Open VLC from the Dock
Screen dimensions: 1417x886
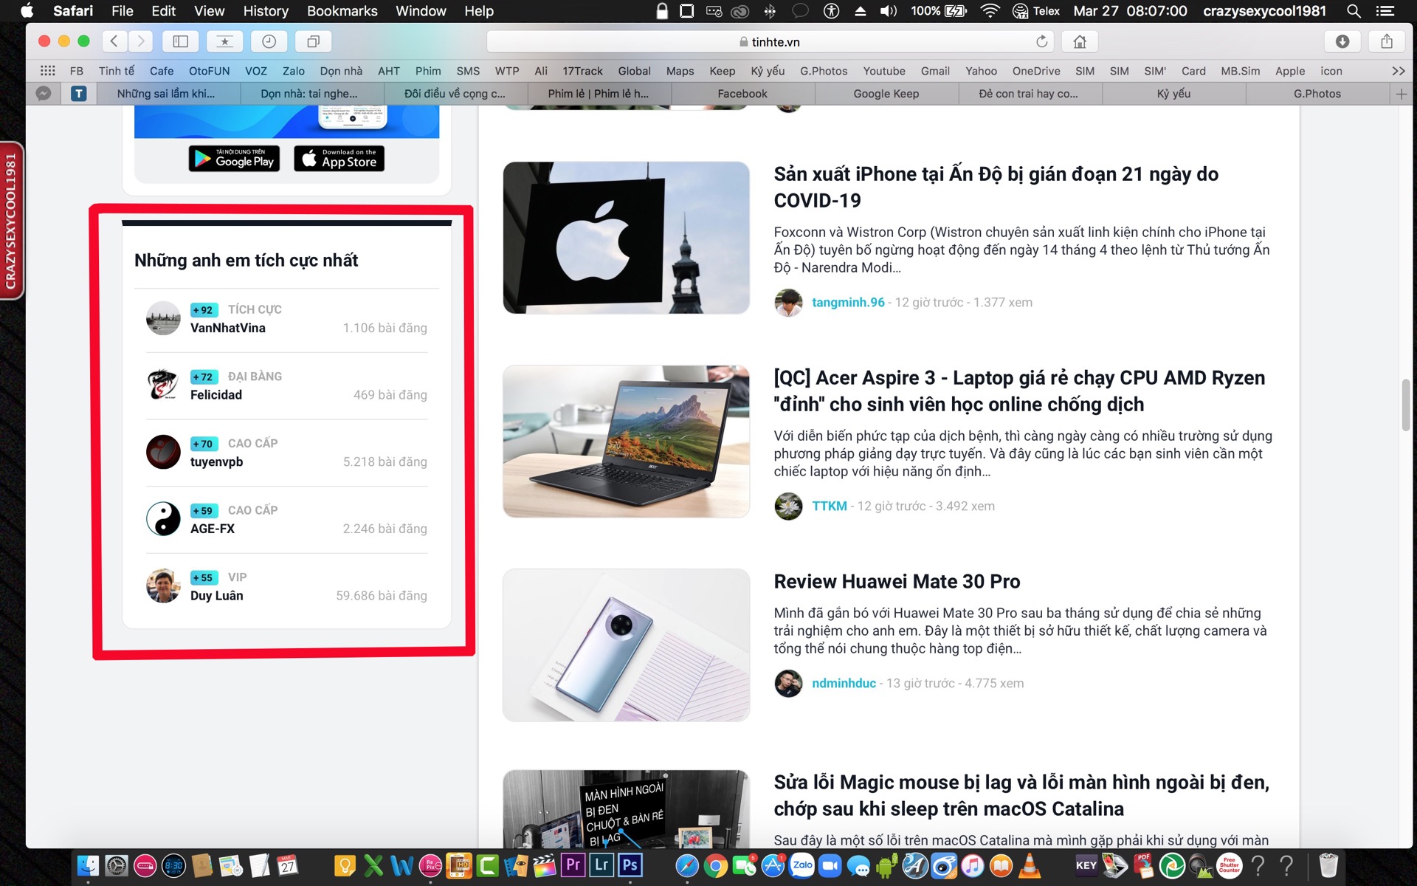1030,865
